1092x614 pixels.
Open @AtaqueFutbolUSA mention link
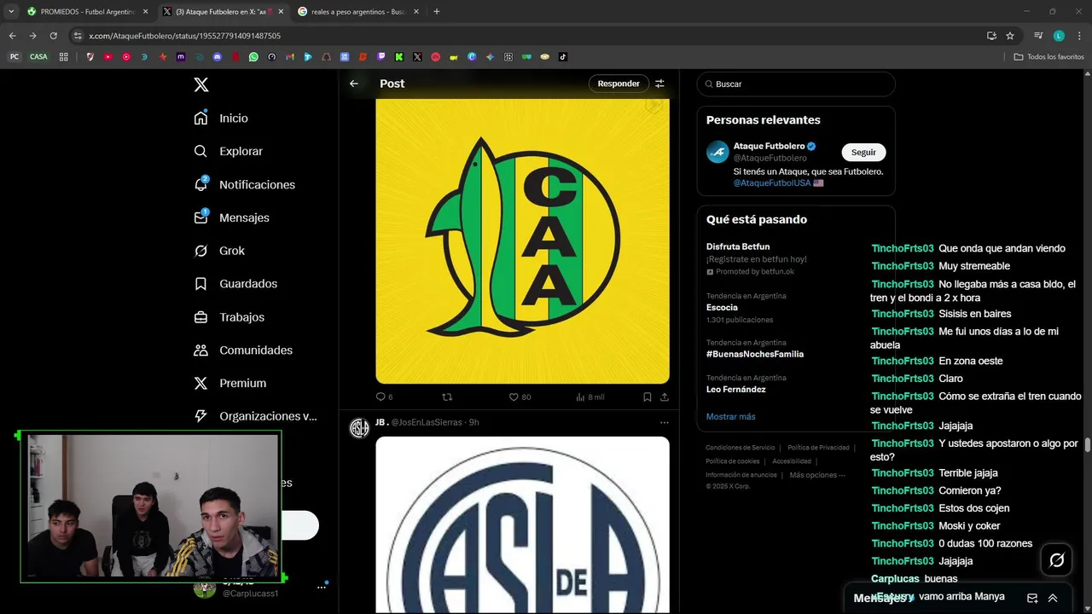772,182
